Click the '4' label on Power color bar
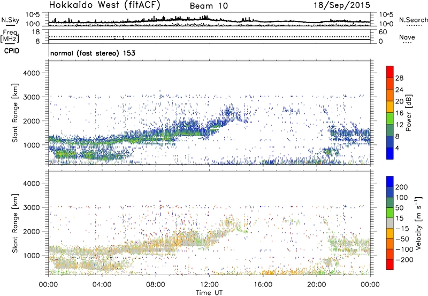Image resolution: width=428 pixels, height=296 pixels. tap(397, 148)
